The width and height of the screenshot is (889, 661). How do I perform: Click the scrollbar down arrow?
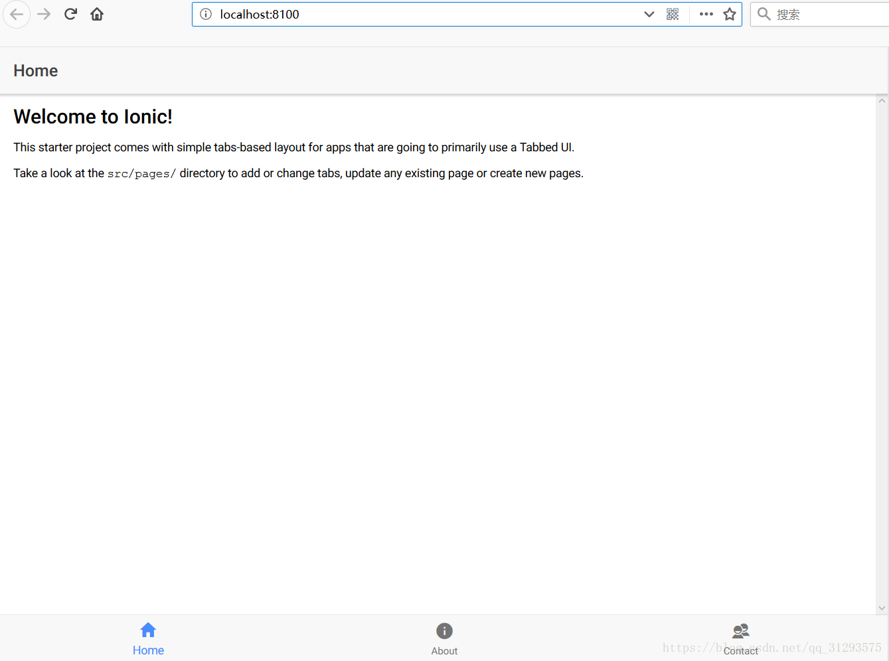pos(882,608)
